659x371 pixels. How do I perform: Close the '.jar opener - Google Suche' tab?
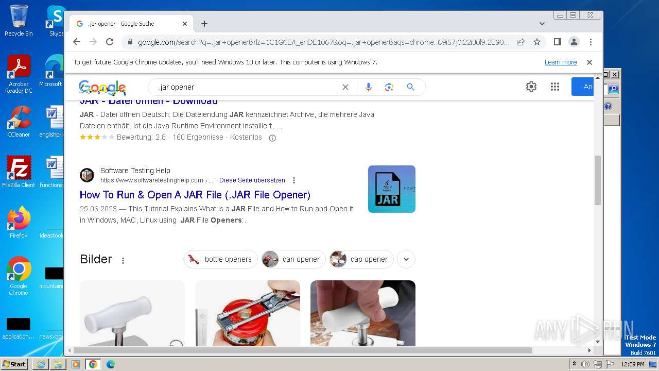click(185, 24)
